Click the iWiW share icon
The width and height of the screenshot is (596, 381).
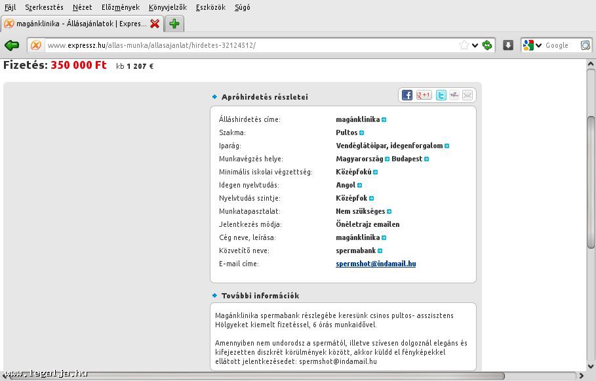tap(454, 95)
